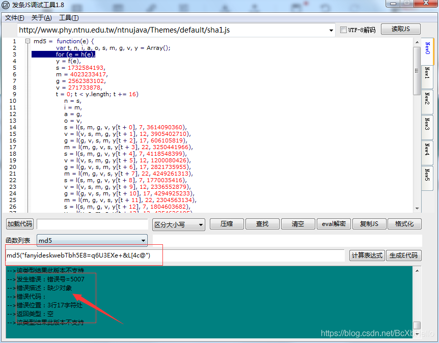Viewport: 439px width, 343px height.
Task: Click the md5 expression input field
Action: click(175, 255)
